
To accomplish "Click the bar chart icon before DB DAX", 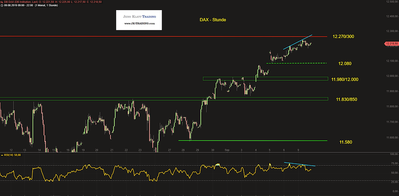I will (x=1, y=2).
